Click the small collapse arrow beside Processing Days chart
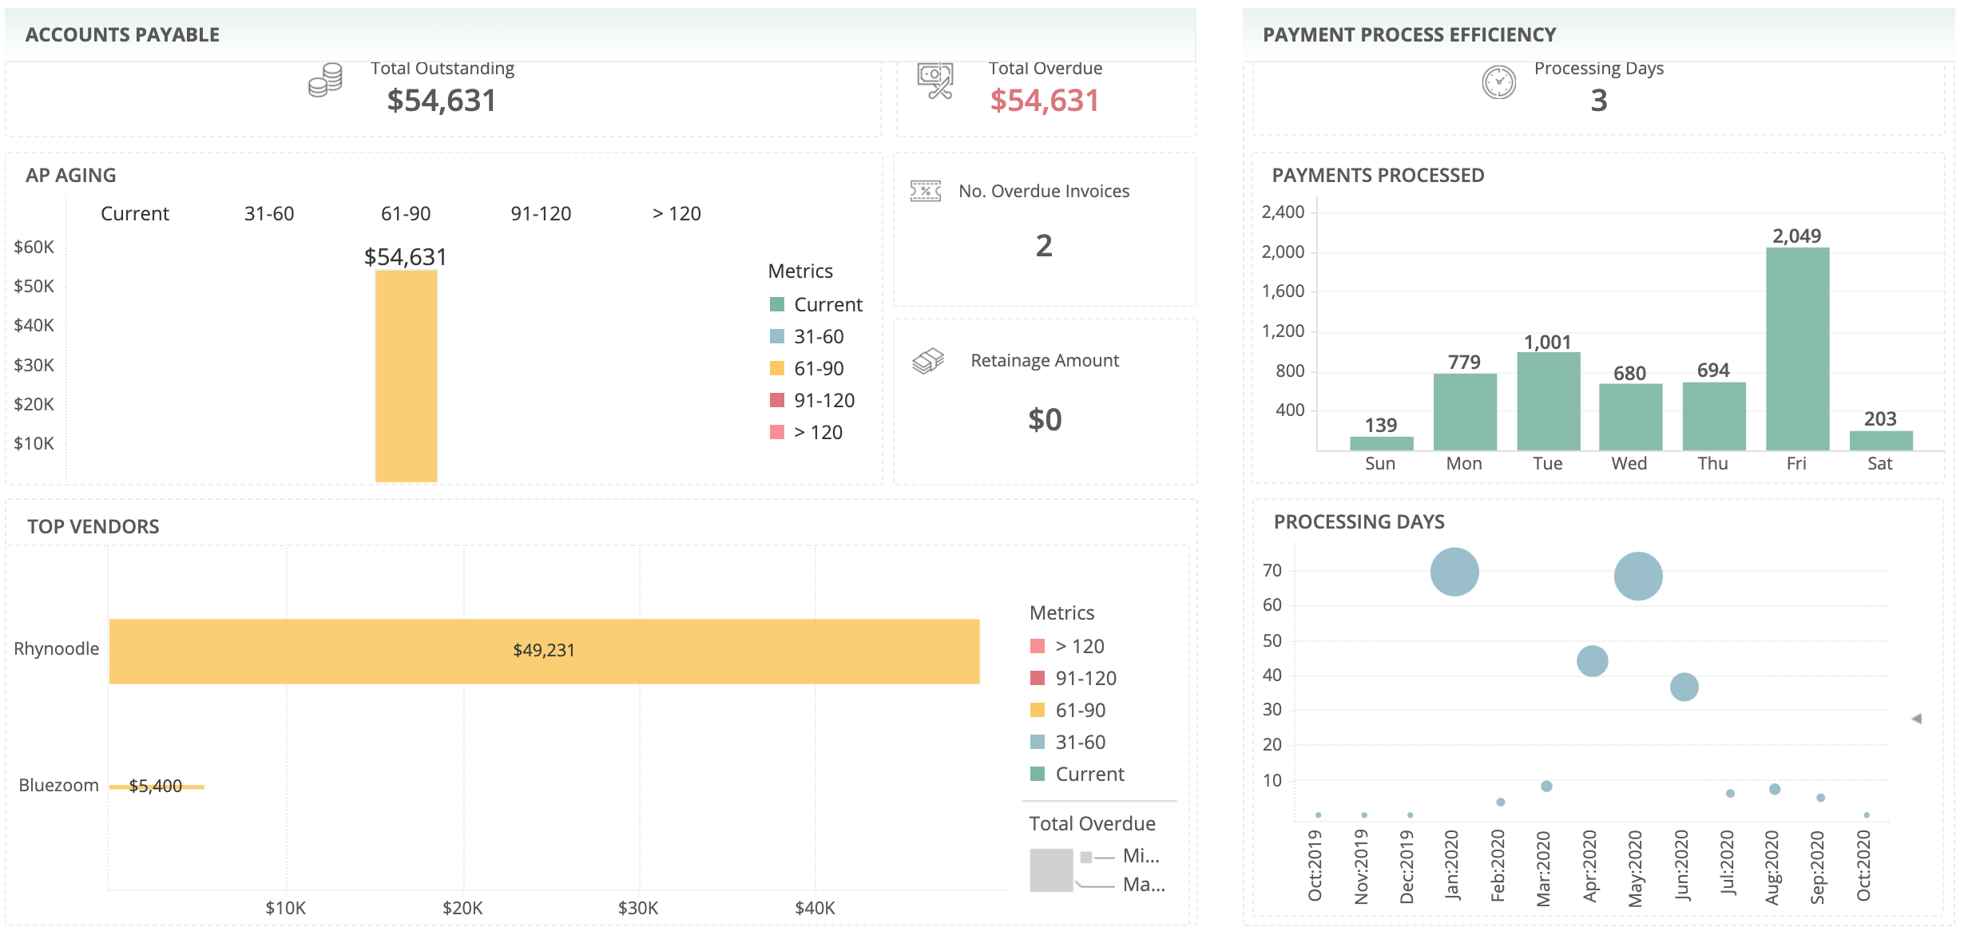 pos(1916,719)
